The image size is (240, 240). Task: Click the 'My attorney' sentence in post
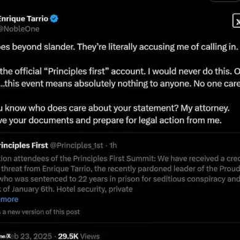tap(205, 108)
